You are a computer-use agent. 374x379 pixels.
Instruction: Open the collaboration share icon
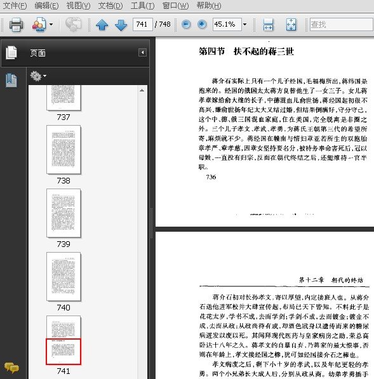pyautogui.click(x=39, y=24)
